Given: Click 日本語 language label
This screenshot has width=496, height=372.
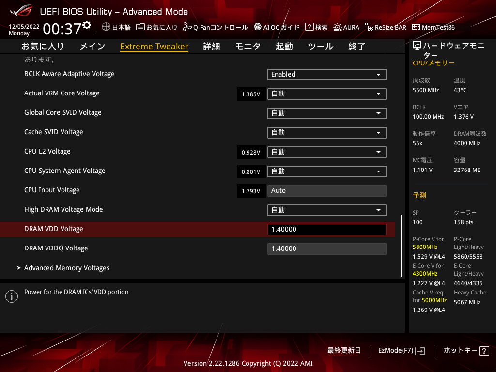Looking at the screenshot, I should point(122,28).
